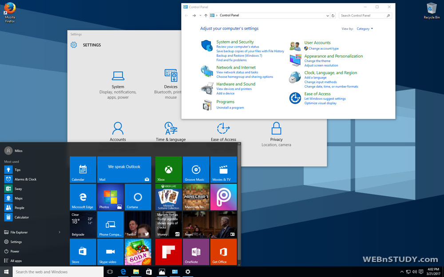The width and height of the screenshot is (444, 277).
Task: Click the Network and Internet globe icon
Action: tap(207, 71)
